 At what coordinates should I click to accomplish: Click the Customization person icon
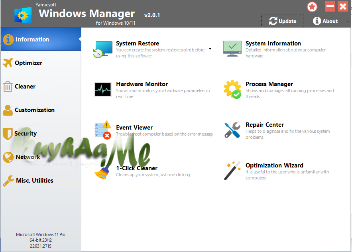pos(8,110)
